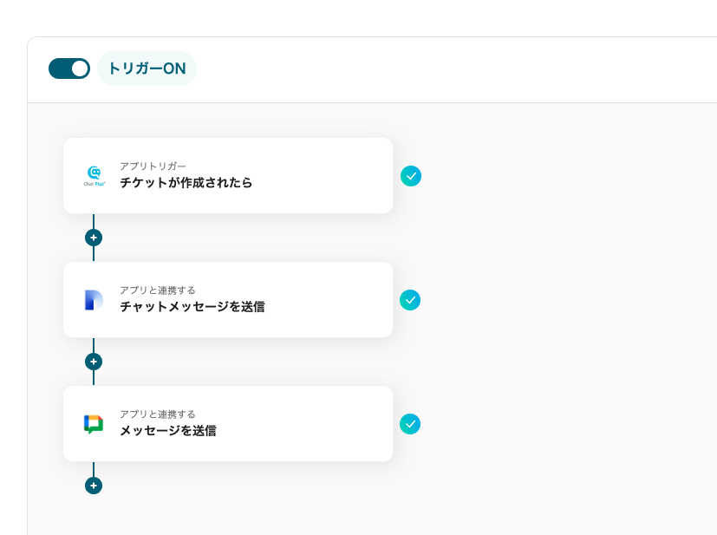
Task: Click check mark beside the Google Chat card
Action: 410,424
